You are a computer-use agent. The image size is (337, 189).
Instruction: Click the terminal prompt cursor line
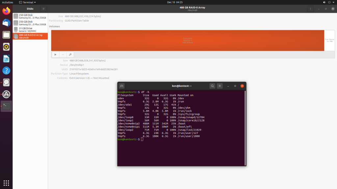click(142, 139)
